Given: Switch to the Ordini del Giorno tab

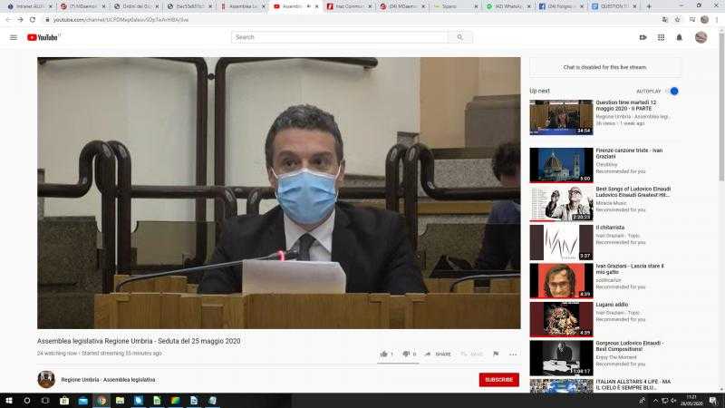Looking at the screenshot, I should coord(134,6).
